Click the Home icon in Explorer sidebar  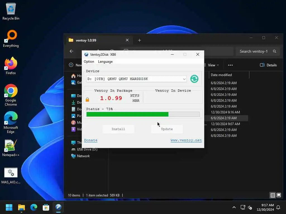pyautogui.click(x=73, y=76)
